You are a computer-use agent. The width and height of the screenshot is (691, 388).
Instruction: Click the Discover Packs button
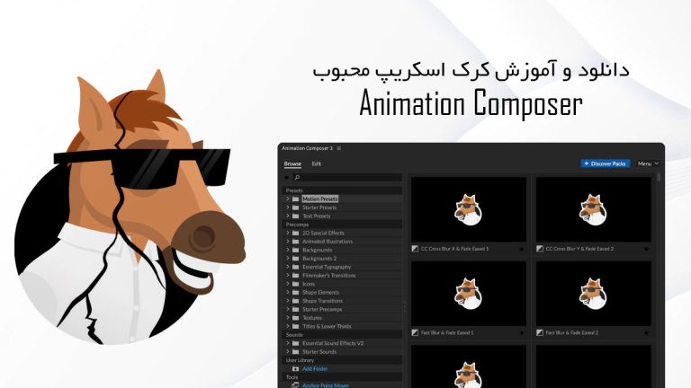[x=605, y=163]
